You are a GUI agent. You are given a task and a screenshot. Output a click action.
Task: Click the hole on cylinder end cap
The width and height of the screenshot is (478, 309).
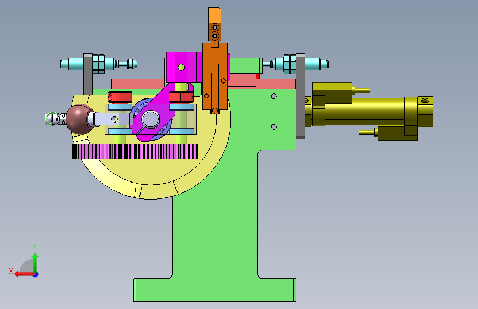(x=425, y=101)
